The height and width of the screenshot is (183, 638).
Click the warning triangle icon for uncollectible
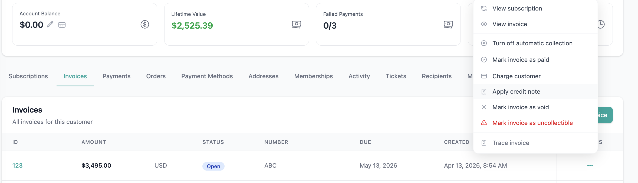click(x=484, y=123)
